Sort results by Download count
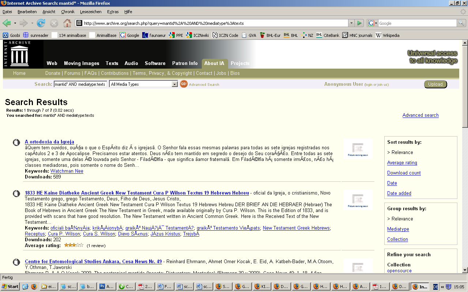 coord(404,173)
